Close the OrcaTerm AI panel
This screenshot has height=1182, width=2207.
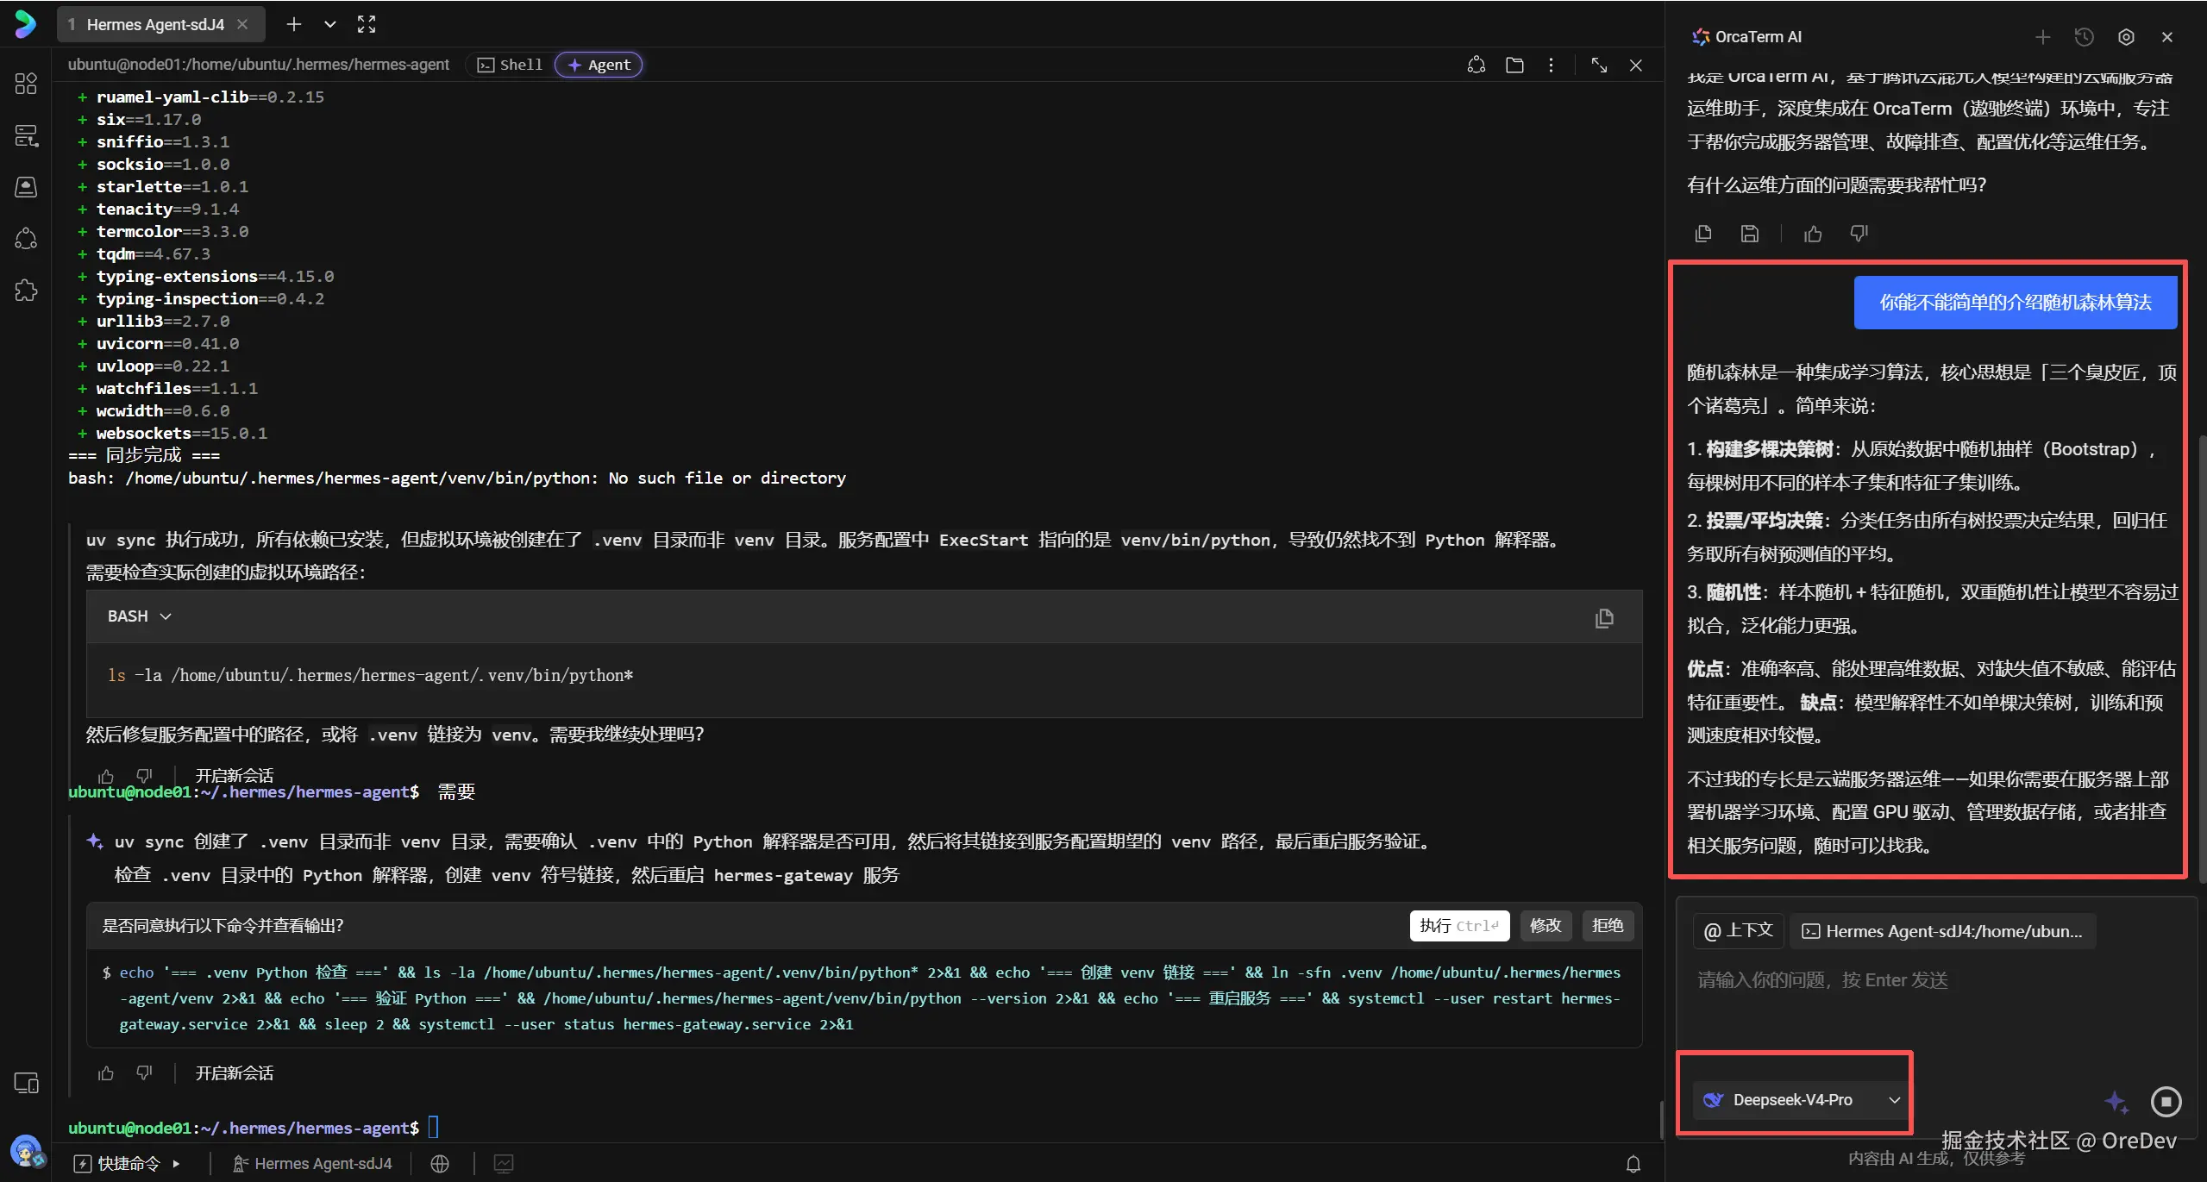[x=2166, y=37]
